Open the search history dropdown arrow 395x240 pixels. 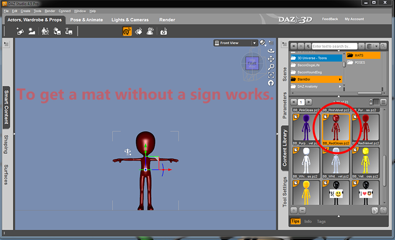(361, 46)
